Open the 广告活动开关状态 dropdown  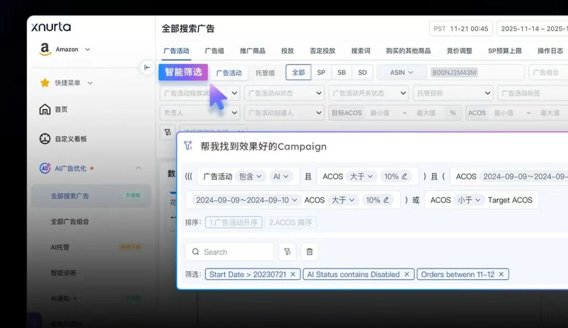369,93
